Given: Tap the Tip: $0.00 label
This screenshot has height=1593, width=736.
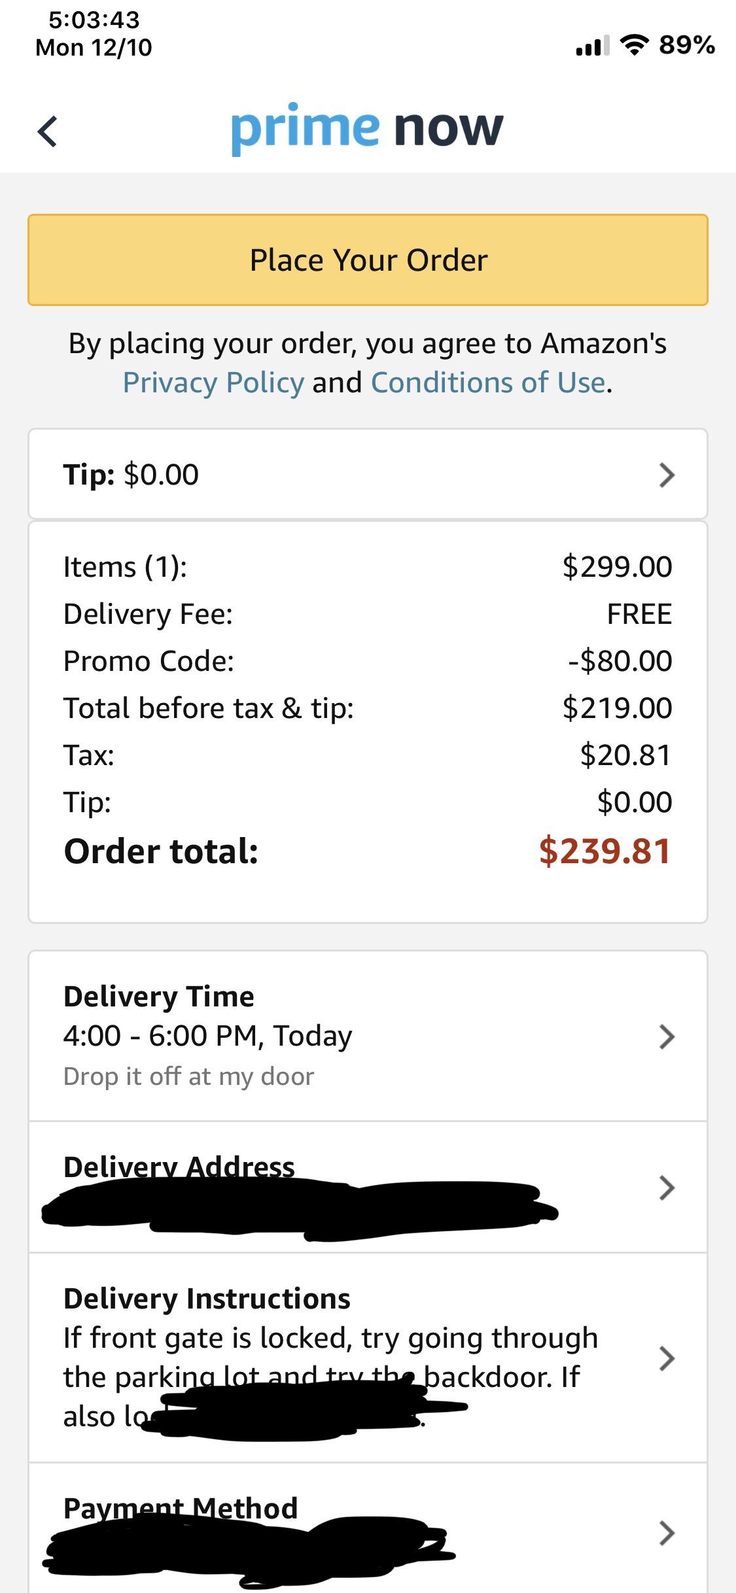Looking at the screenshot, I should (131, 474).
